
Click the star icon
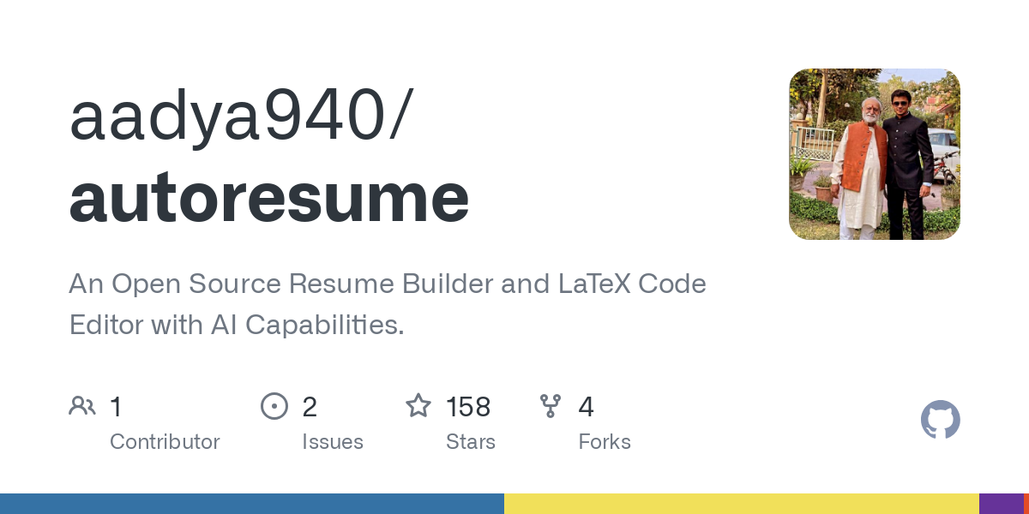(418, 405)
